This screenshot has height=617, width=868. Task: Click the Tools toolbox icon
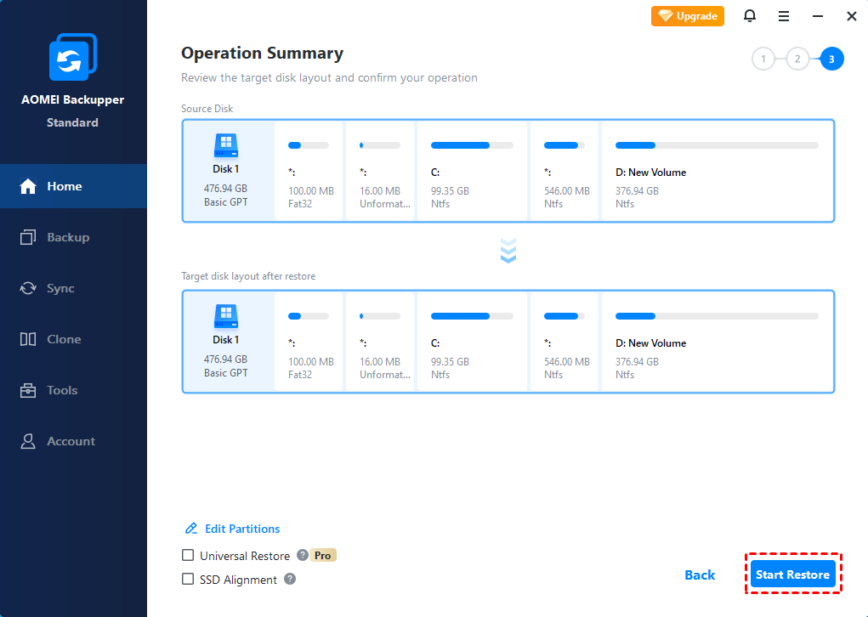pos(28,390)
